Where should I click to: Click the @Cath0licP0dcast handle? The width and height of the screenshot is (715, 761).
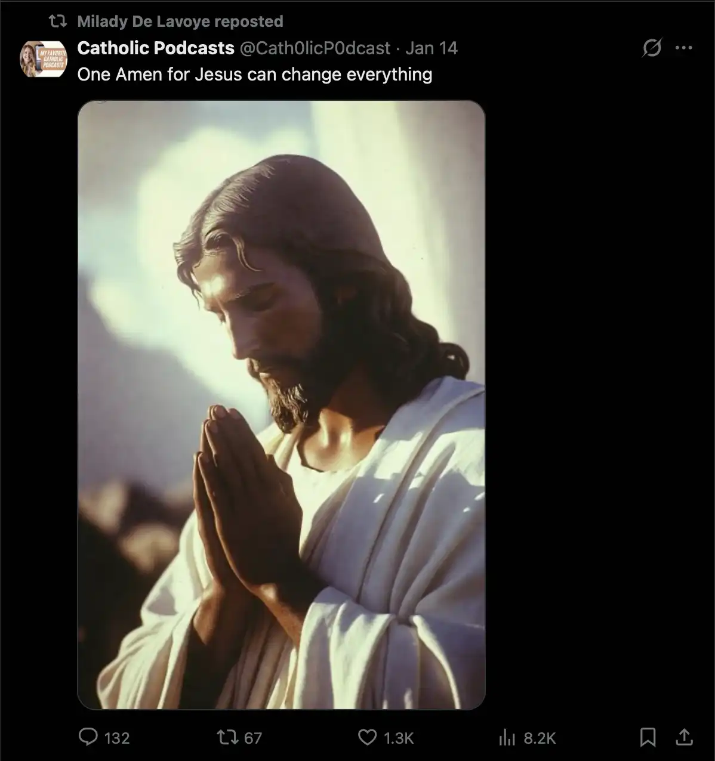[315, 48]
